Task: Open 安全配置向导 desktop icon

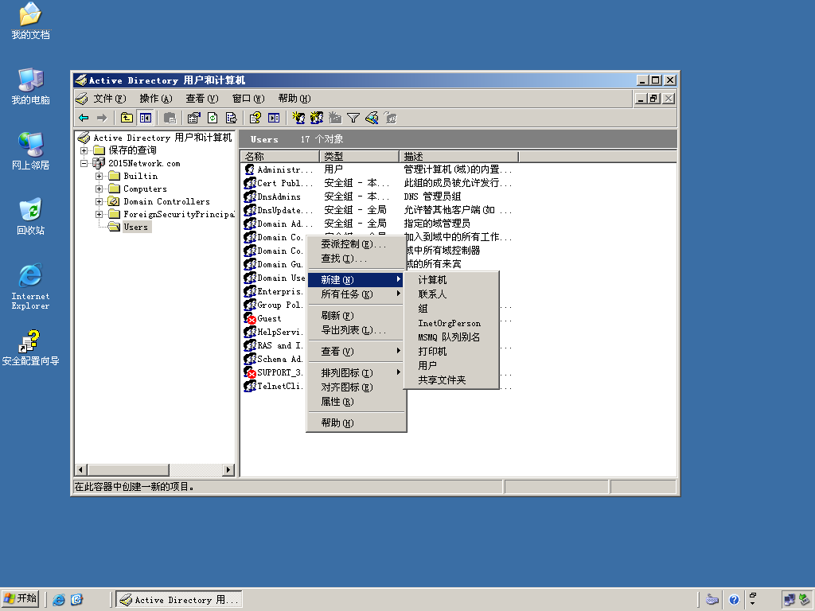Action: pos(31,348)
